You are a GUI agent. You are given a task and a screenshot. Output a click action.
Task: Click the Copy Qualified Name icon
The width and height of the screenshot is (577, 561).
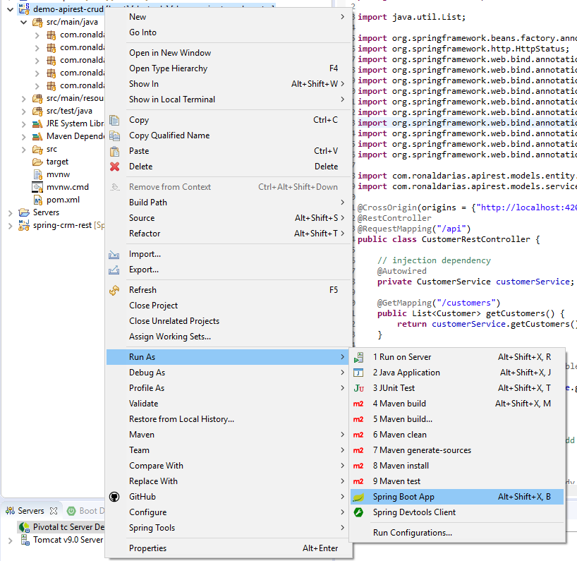[x=114, y=135]
